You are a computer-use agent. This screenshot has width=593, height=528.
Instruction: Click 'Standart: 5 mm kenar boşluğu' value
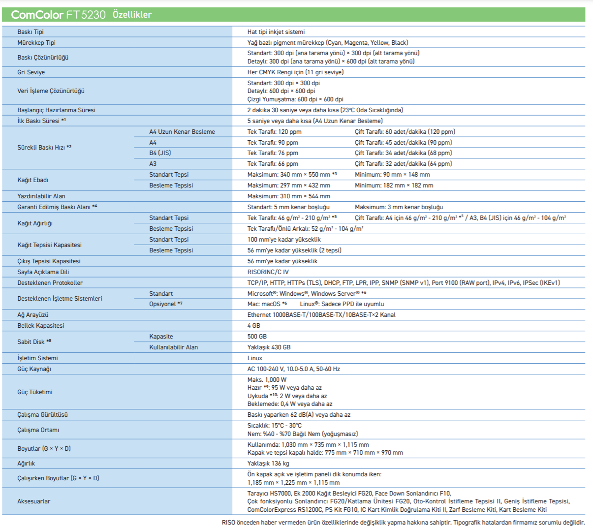288,207
